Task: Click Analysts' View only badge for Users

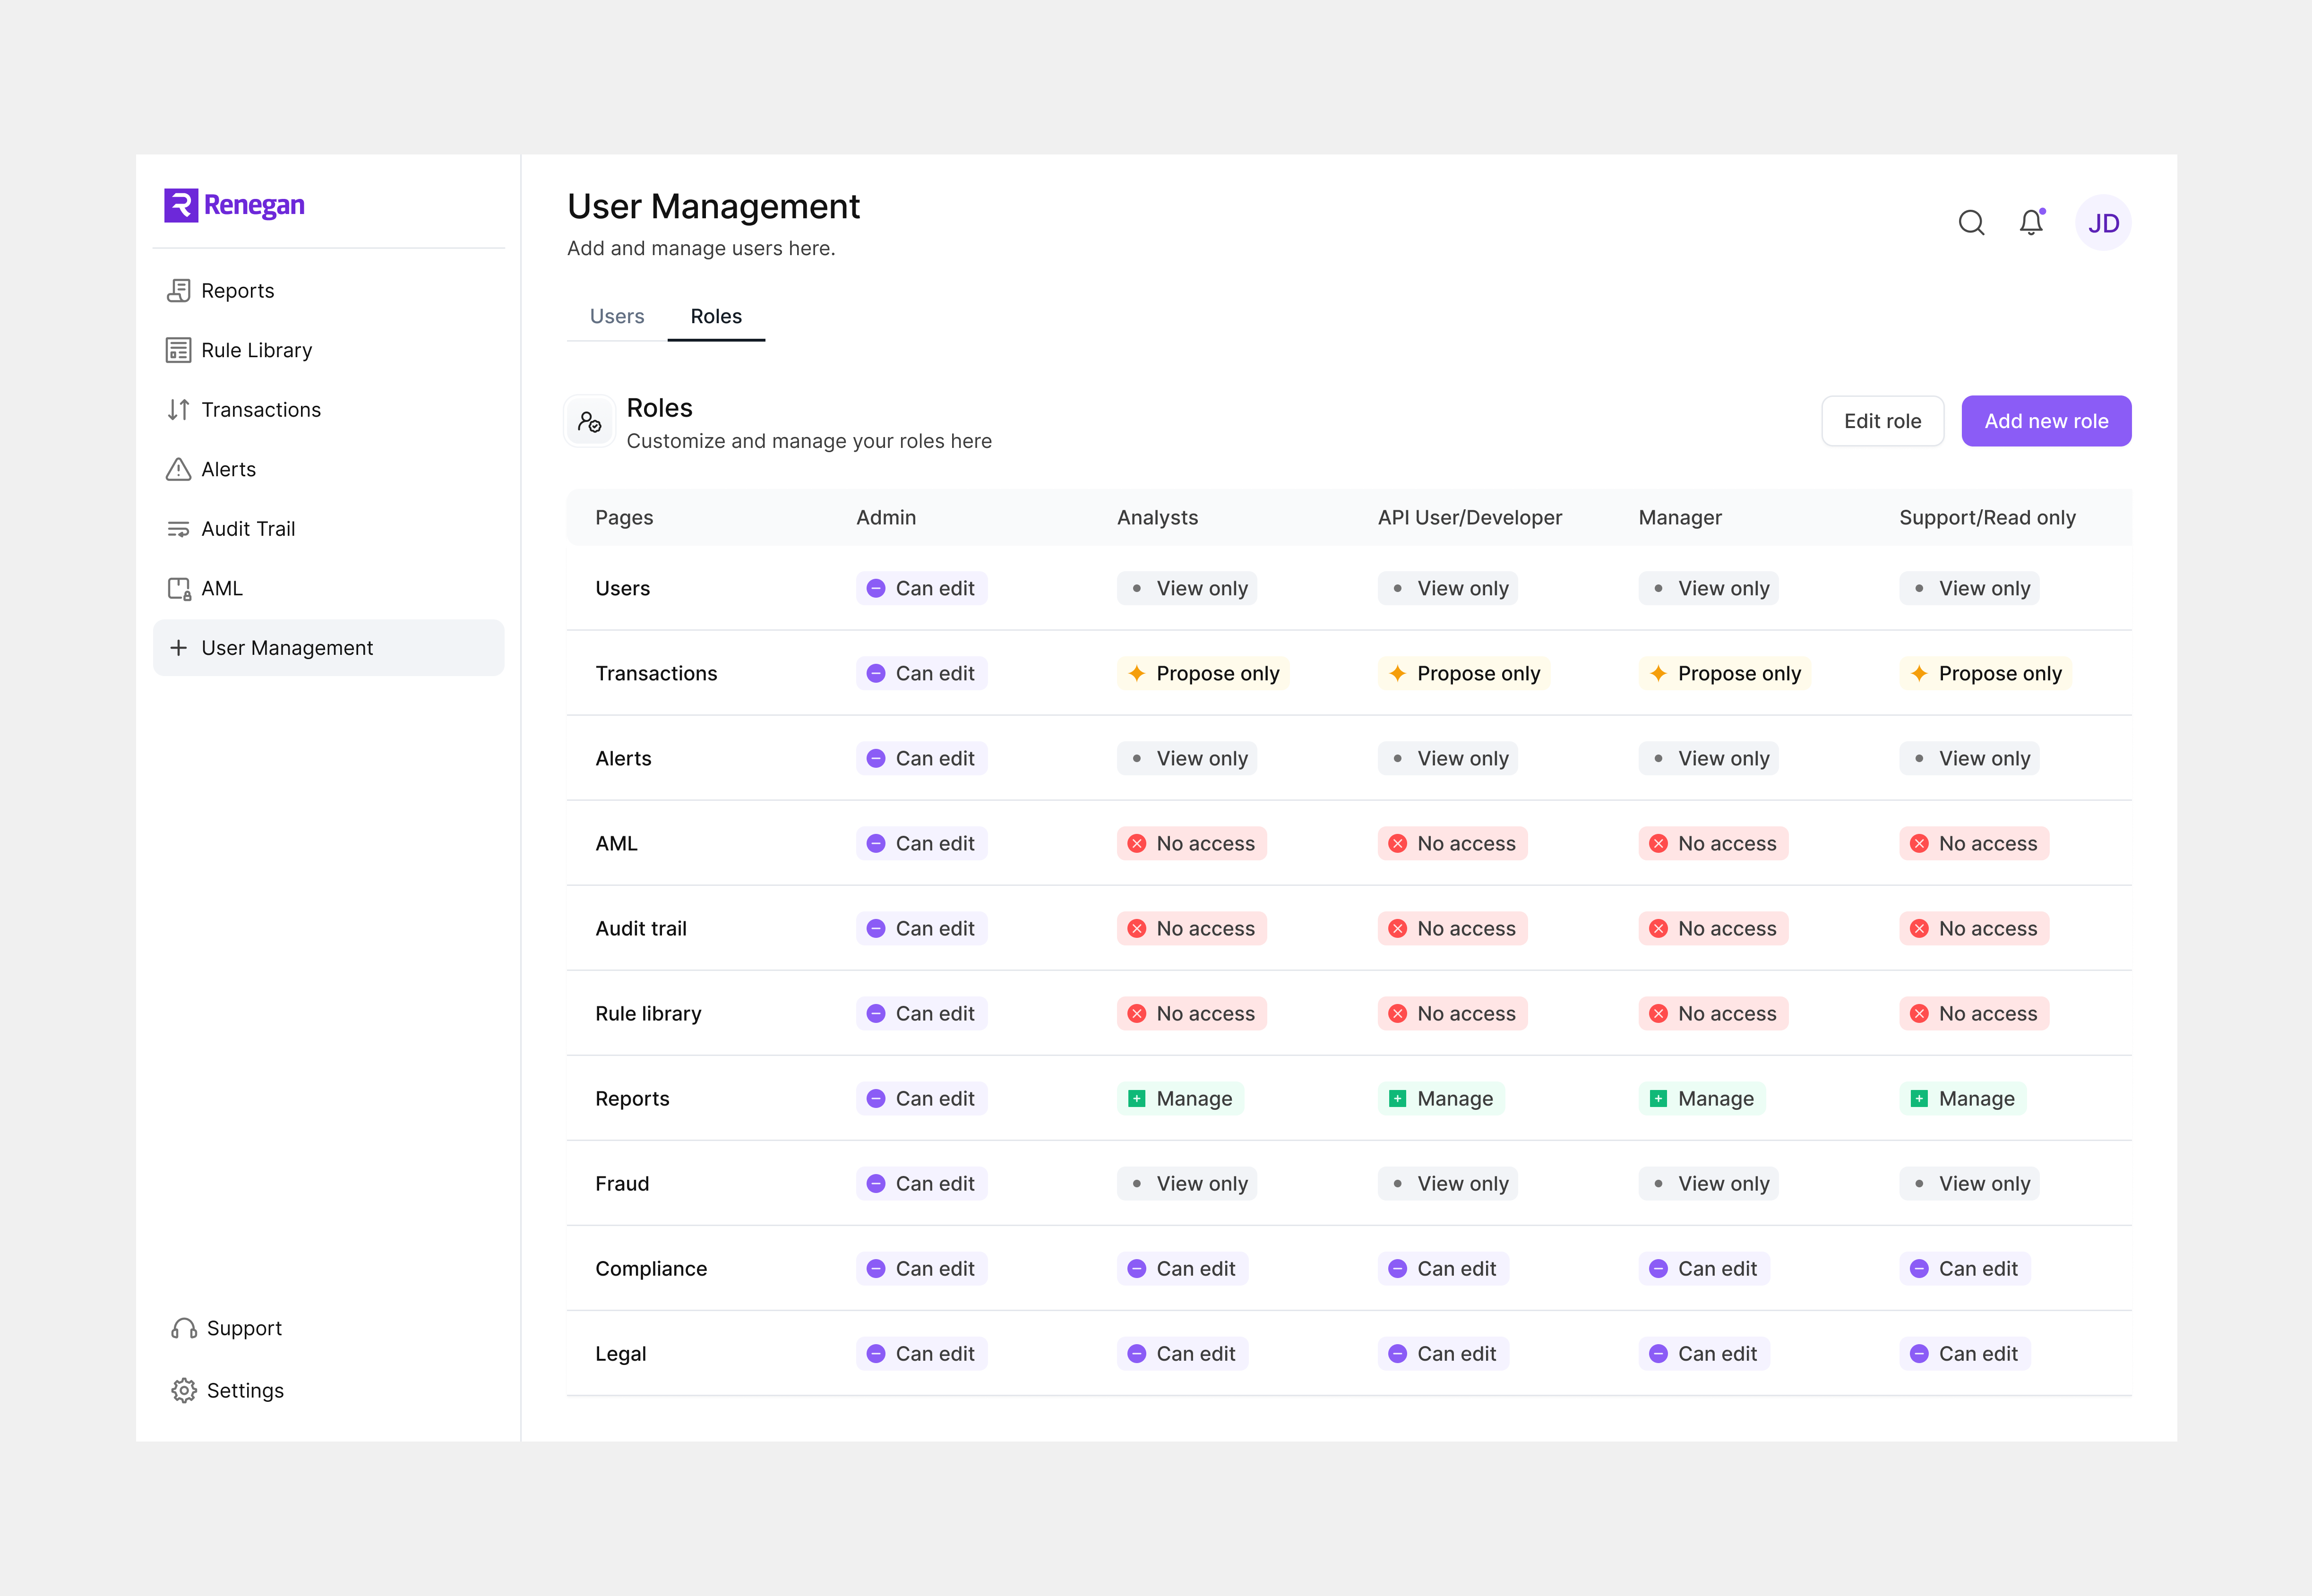Action: tap(1186, 589)
